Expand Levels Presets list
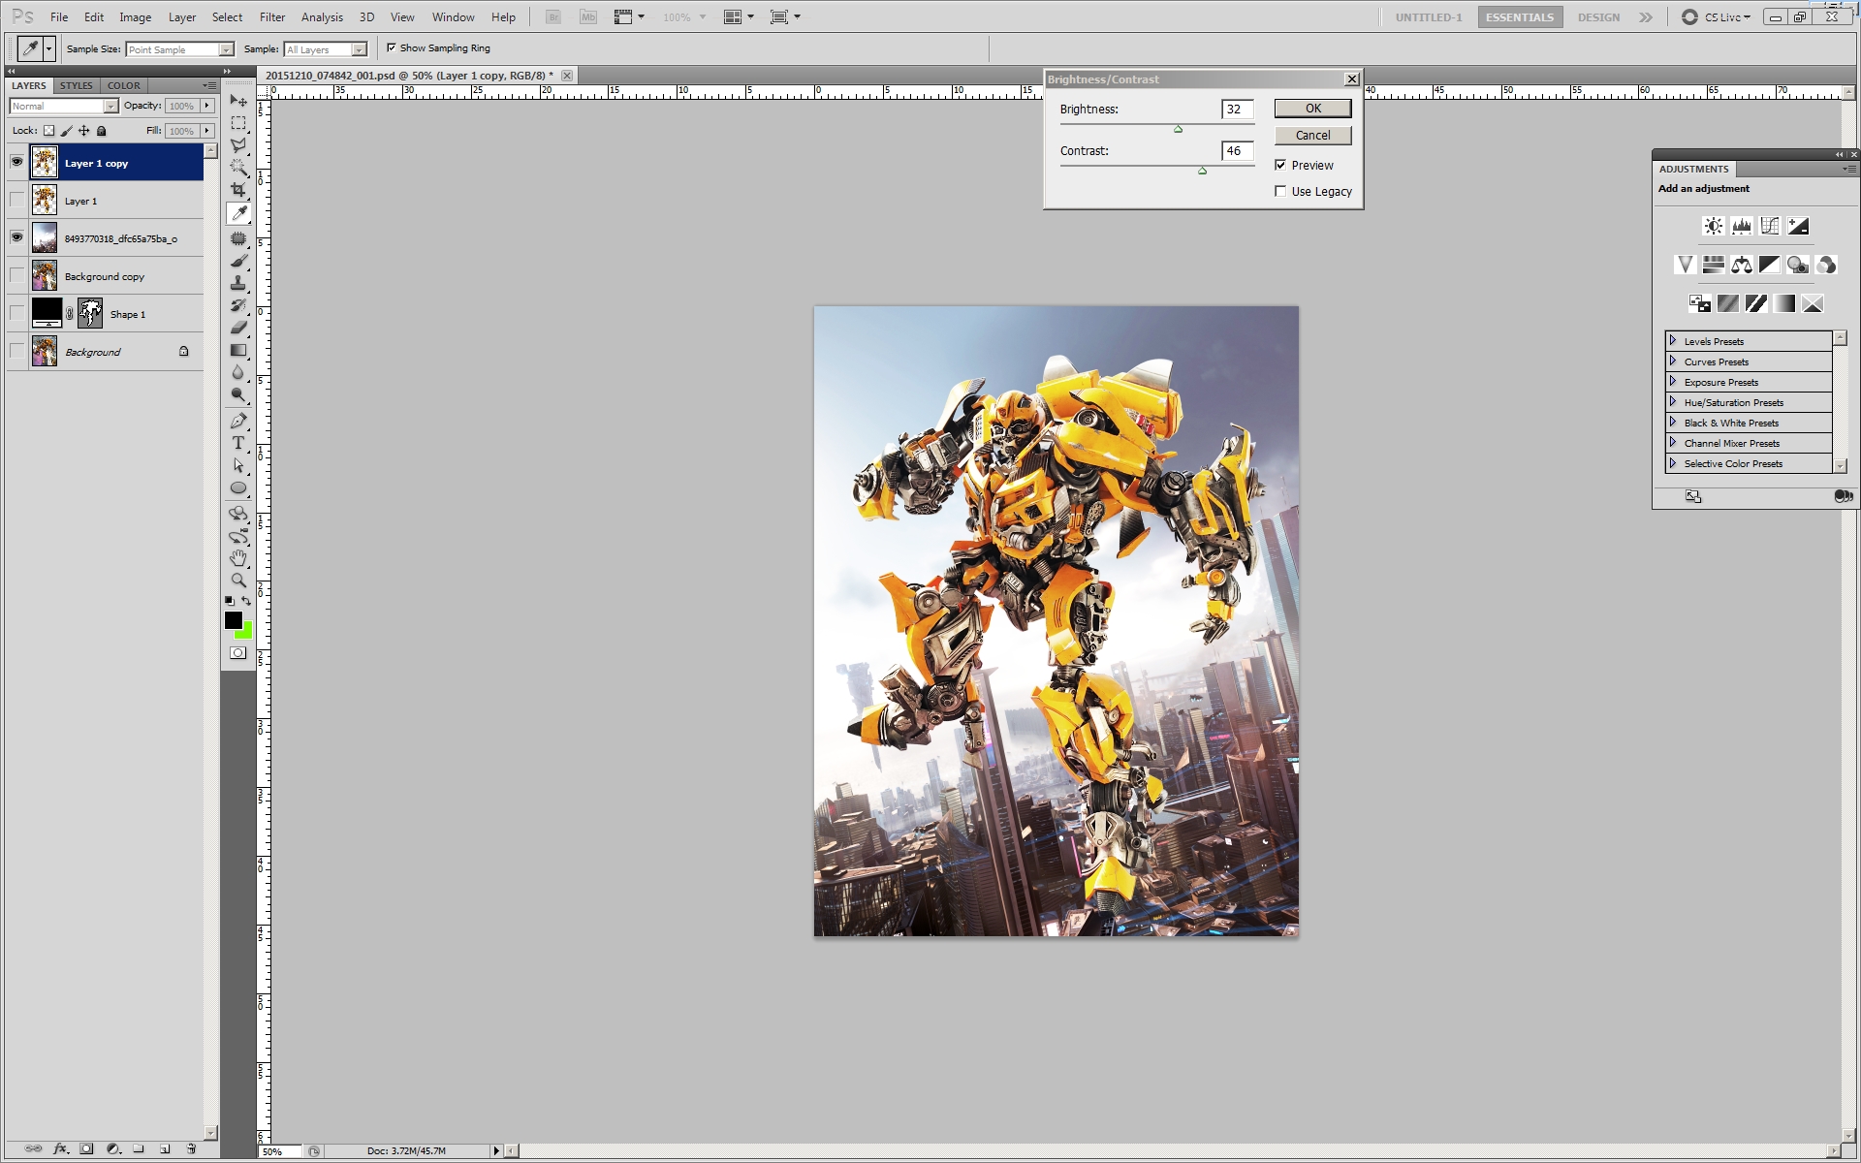The width and height of the screenshot is (1861, 1163). click(x=1673, y=341)
